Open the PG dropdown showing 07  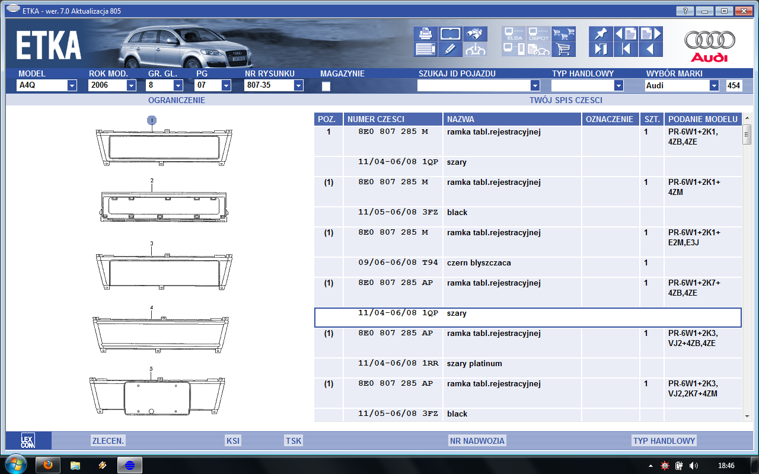tap(226, 85)
